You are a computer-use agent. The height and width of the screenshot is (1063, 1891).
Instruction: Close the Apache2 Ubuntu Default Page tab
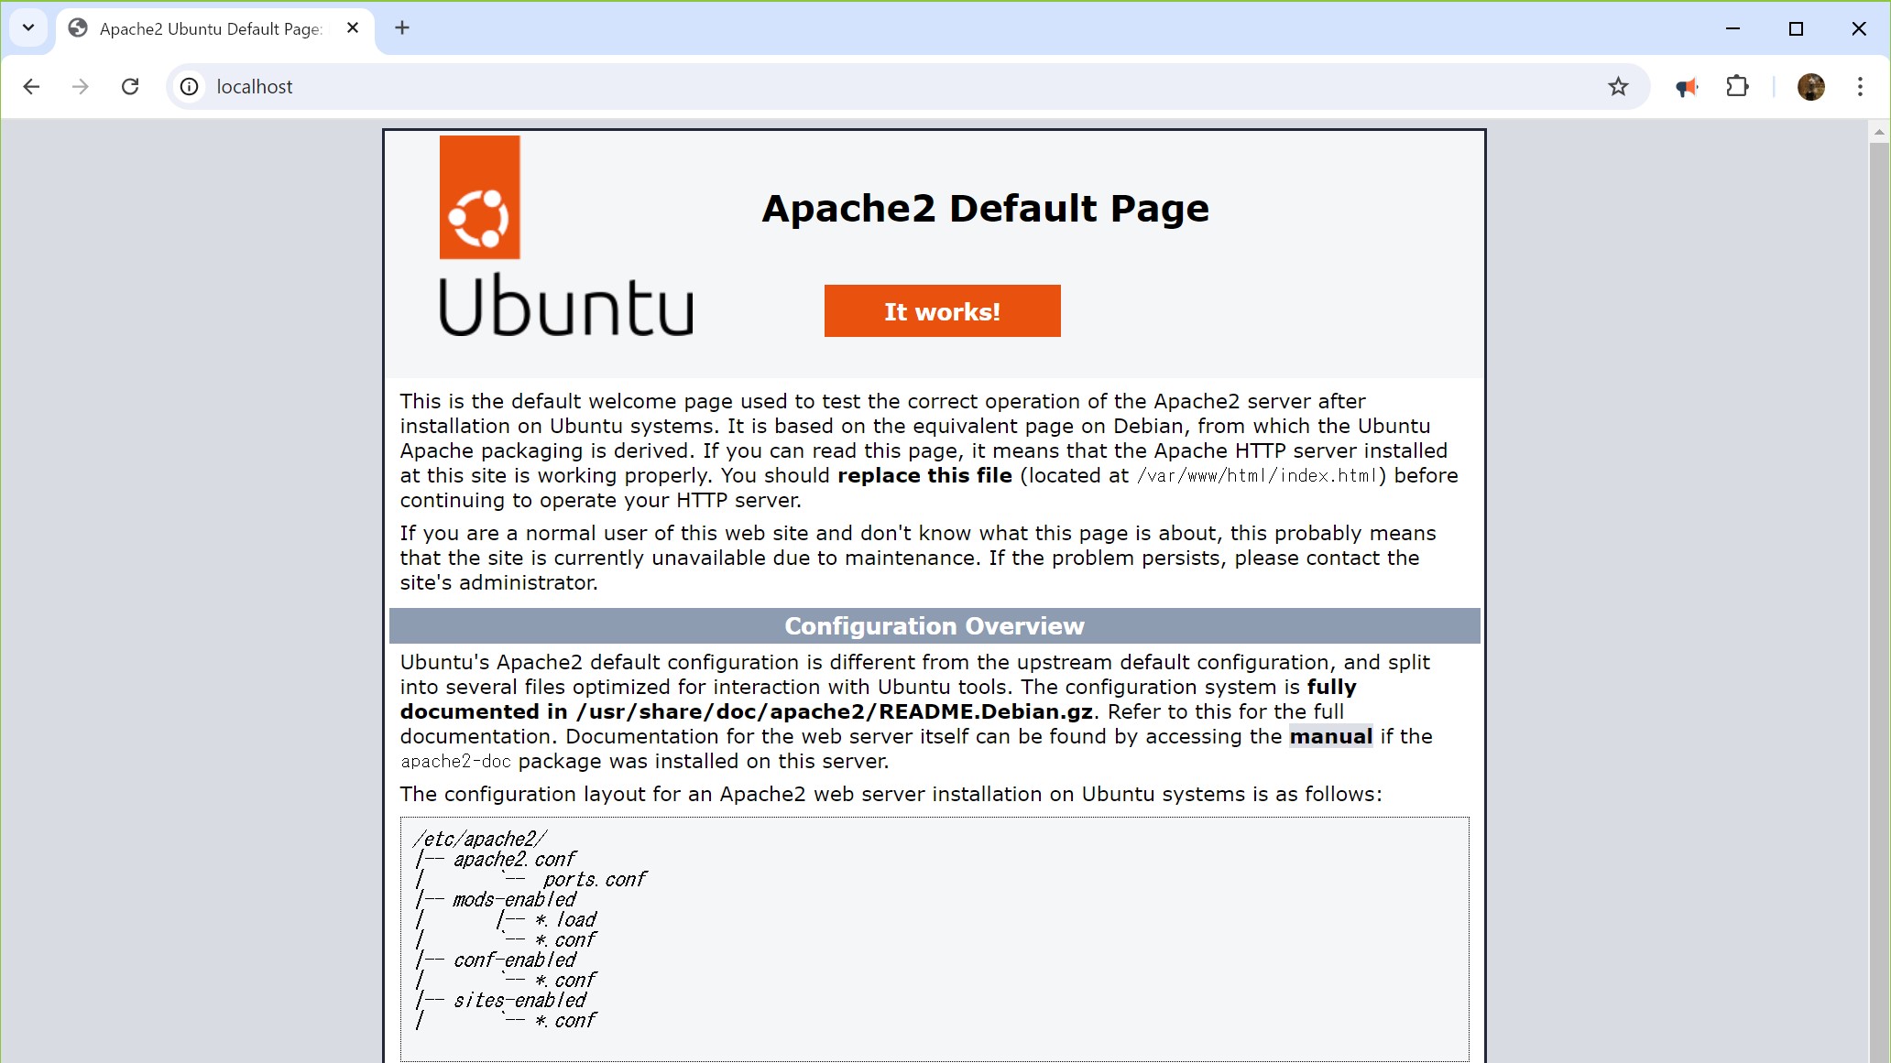point(353,27)
